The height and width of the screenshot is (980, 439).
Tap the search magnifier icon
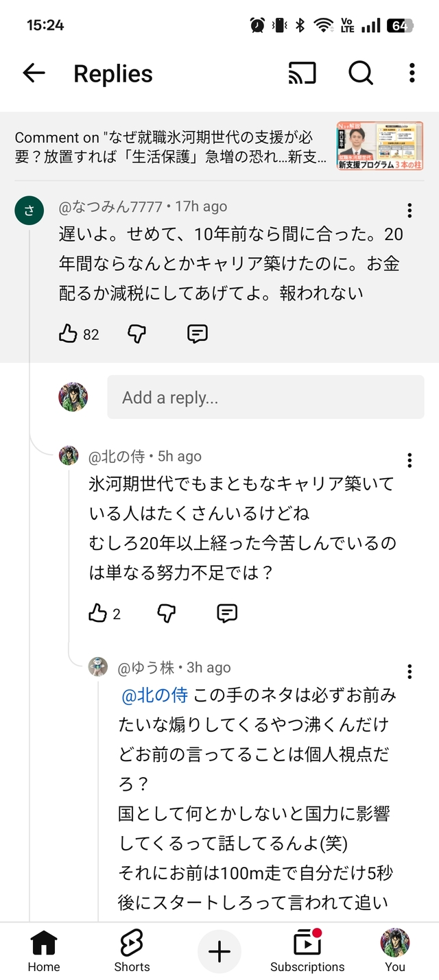(361, 73)
